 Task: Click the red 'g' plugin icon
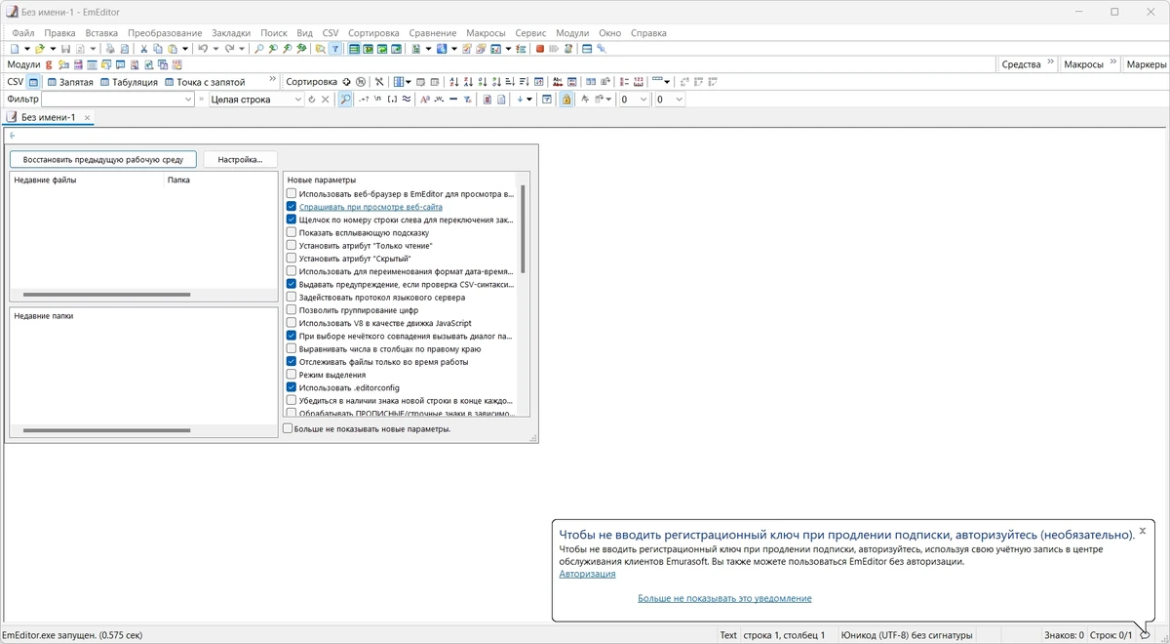tap(49, 64)
